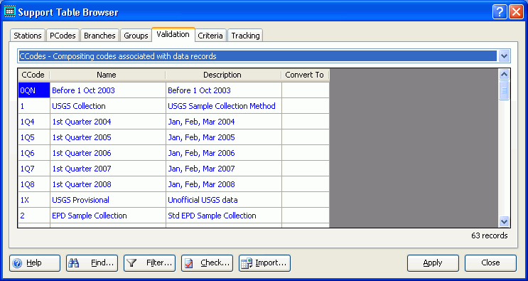Image resolution: width=528 pixels, height=281 pixels.
Task: Switch to the PCodes tab
Action: coord(63,36)
